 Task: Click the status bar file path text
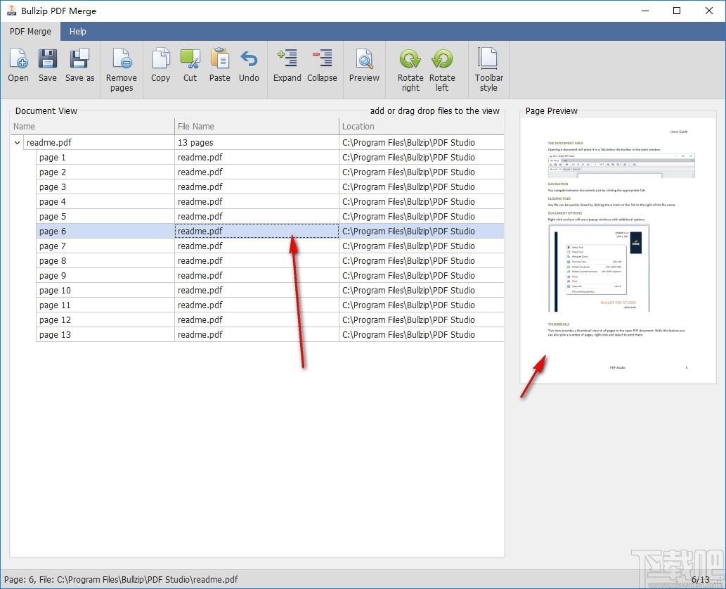(x=121, y=579)
